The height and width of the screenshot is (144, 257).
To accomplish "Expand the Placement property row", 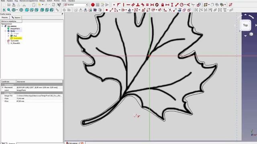I will click(x=2, y=88).
